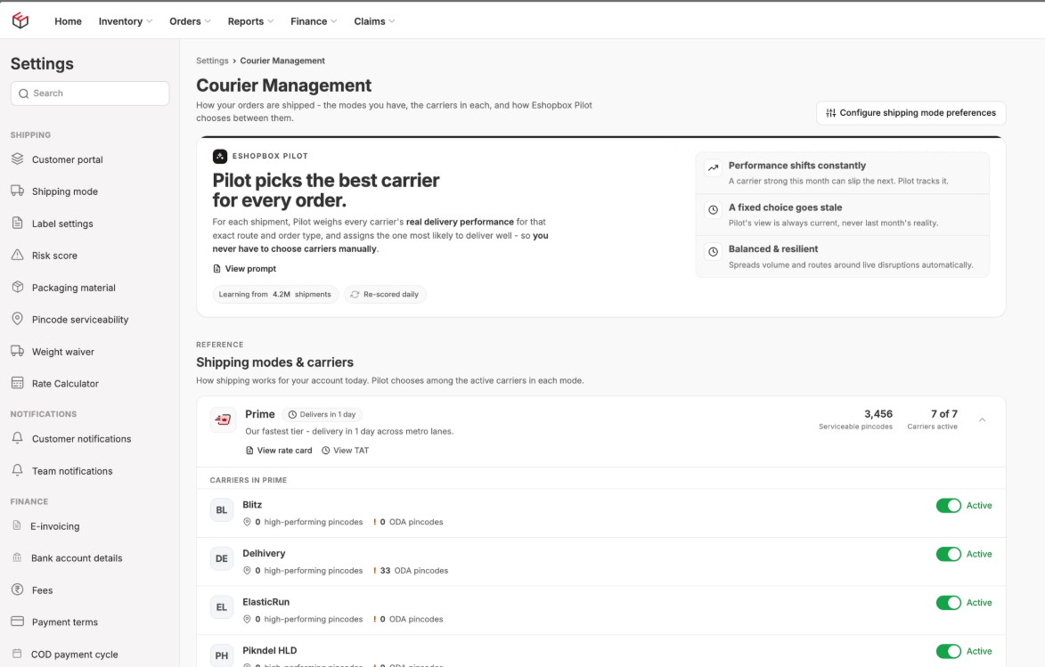Click Configure shipping mode preferences button
The width and height of the screenshot is (1045, 667).
click(x=911, y=112)
